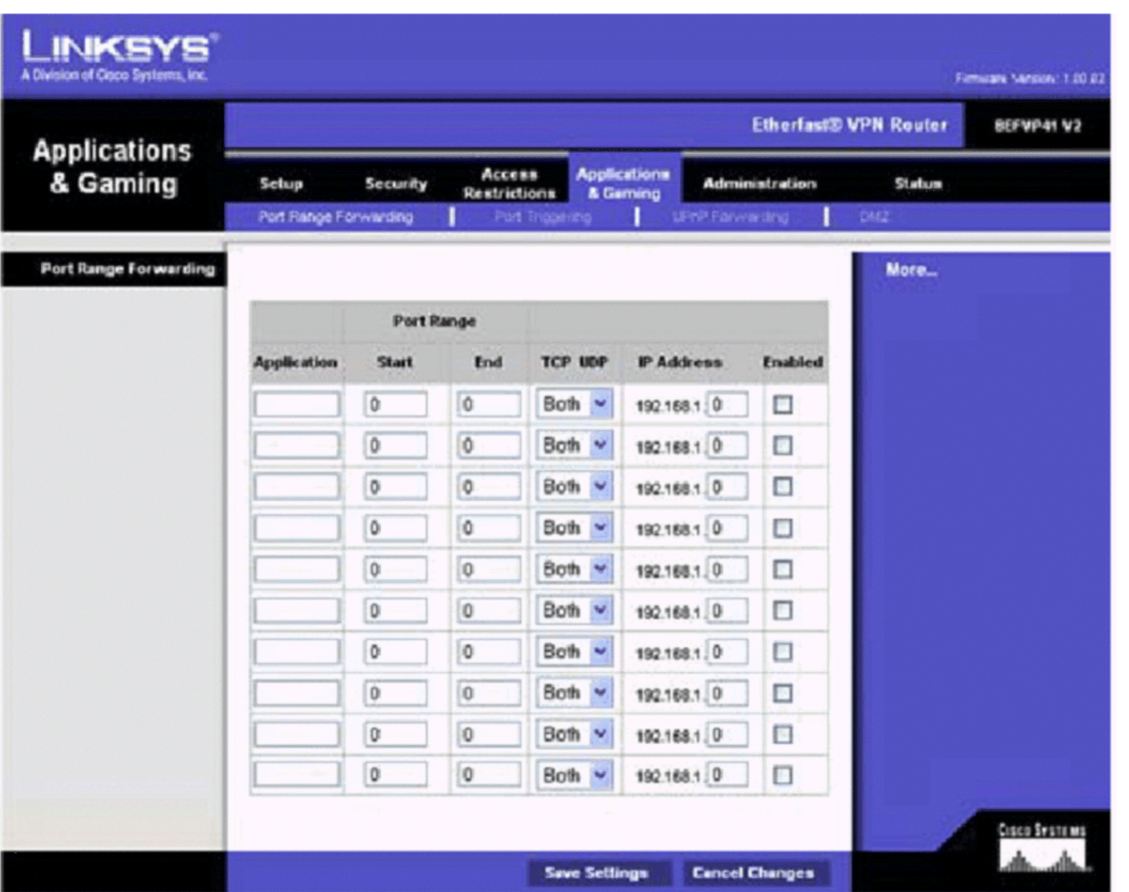Click the last row's Start port field
Image resolution: width=1129 pixels, height=892 pixels.
[396, 775]
